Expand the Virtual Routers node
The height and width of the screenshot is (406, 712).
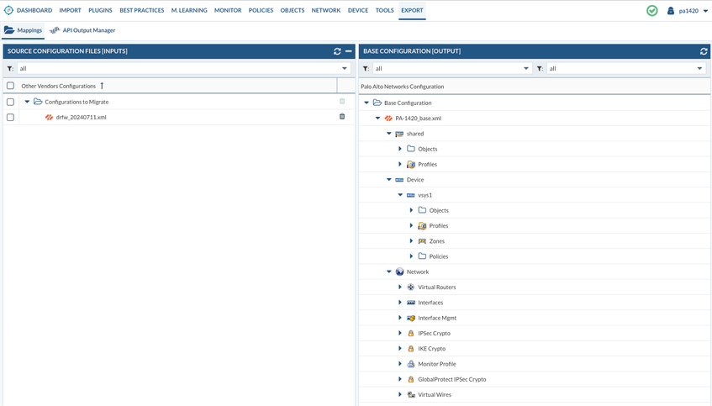[x=400, y=287]
